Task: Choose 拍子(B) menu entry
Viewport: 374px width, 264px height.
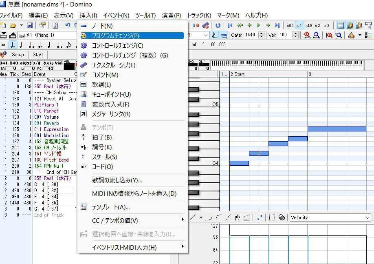Action: [x=132, y=138]
